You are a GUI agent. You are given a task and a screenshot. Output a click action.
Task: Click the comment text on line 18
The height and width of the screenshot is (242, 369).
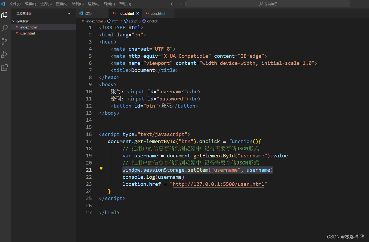click(191, 148)
